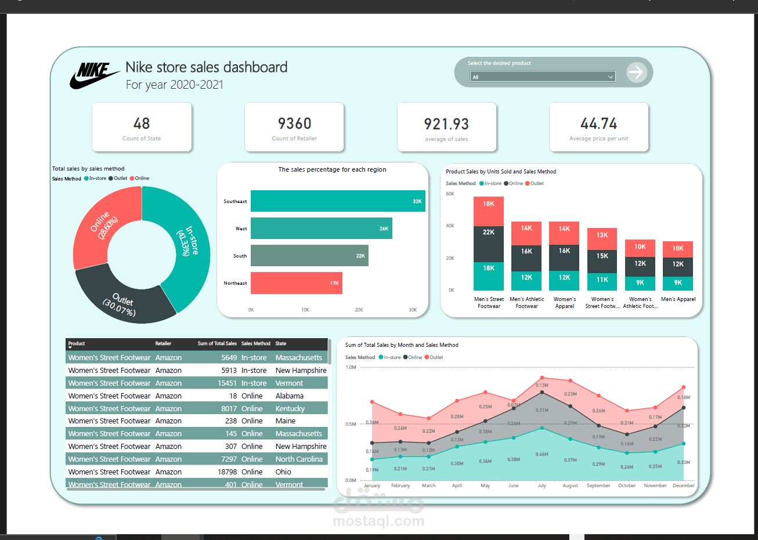Click the Men's Apparel axis label
The height and width of the screenshot is (540, 758).
[678, 299]
